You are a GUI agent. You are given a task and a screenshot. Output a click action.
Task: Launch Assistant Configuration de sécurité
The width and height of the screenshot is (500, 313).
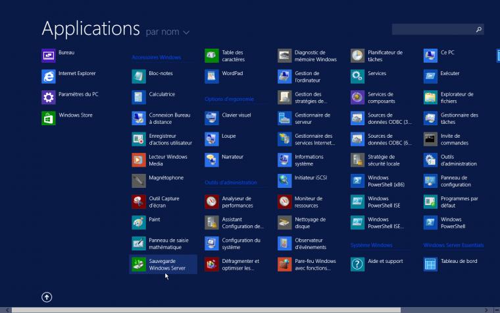point(212,223)
